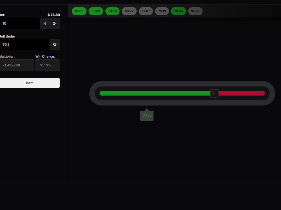Place the wager with the white Bet button
Image resolution: width=281 pixels, height=210 pixels.
(x=30, y=83)
